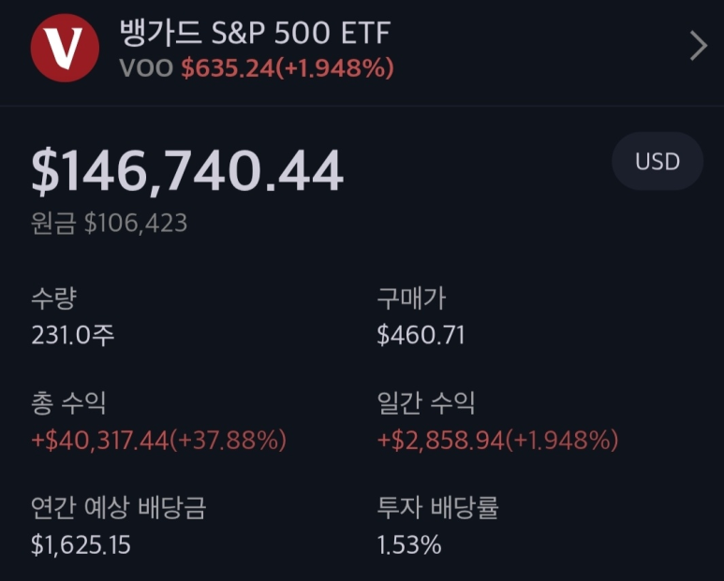Toggle the USD currency button
The height and width of the screenshot is (581, 724).
[657, 161]
